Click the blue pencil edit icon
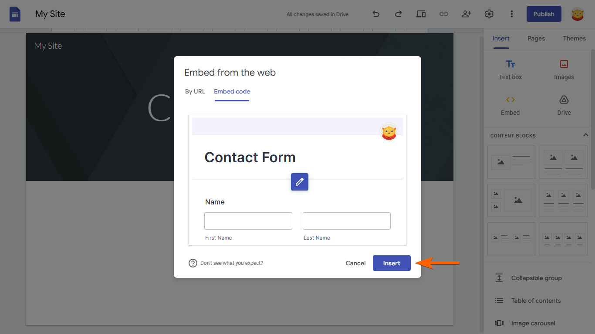The width and height of the screenshot is (595, 334). 300,182
